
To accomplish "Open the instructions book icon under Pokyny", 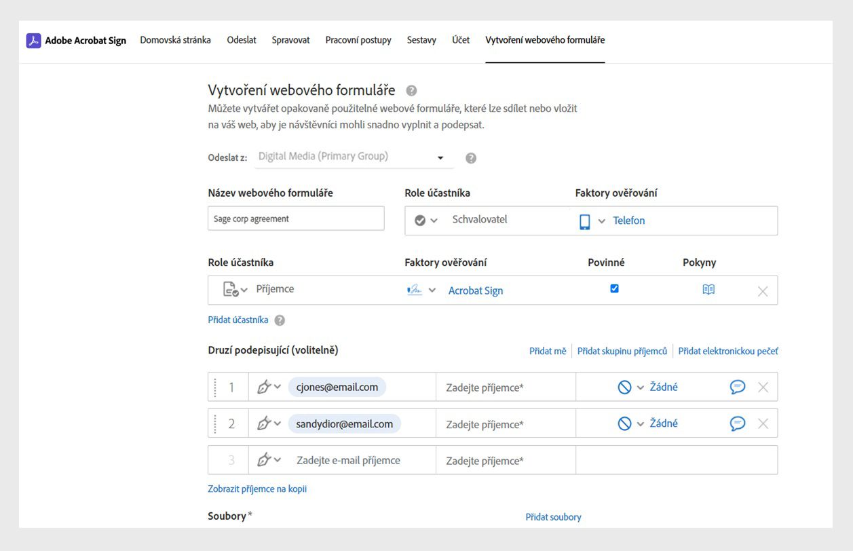I will pyautogui.click(x=708, y=290).
